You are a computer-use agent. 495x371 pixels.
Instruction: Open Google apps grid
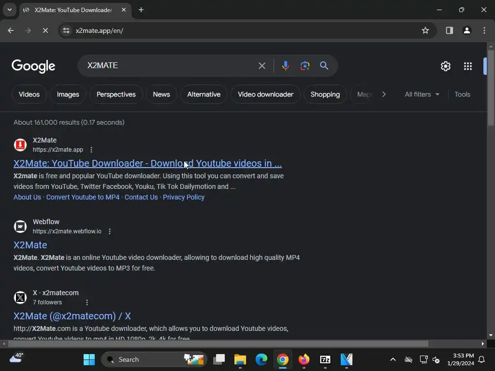[x=467, y=66]
